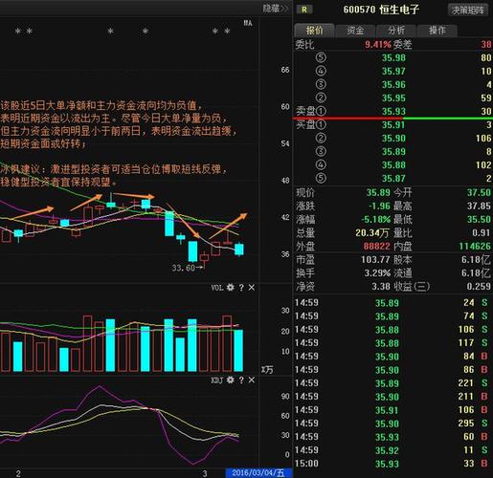Image resolution: width=493 pixels, height=478 pixels.
Task: Open the 操作 tab
Action: pyautogui.click(x=437, y=31)
